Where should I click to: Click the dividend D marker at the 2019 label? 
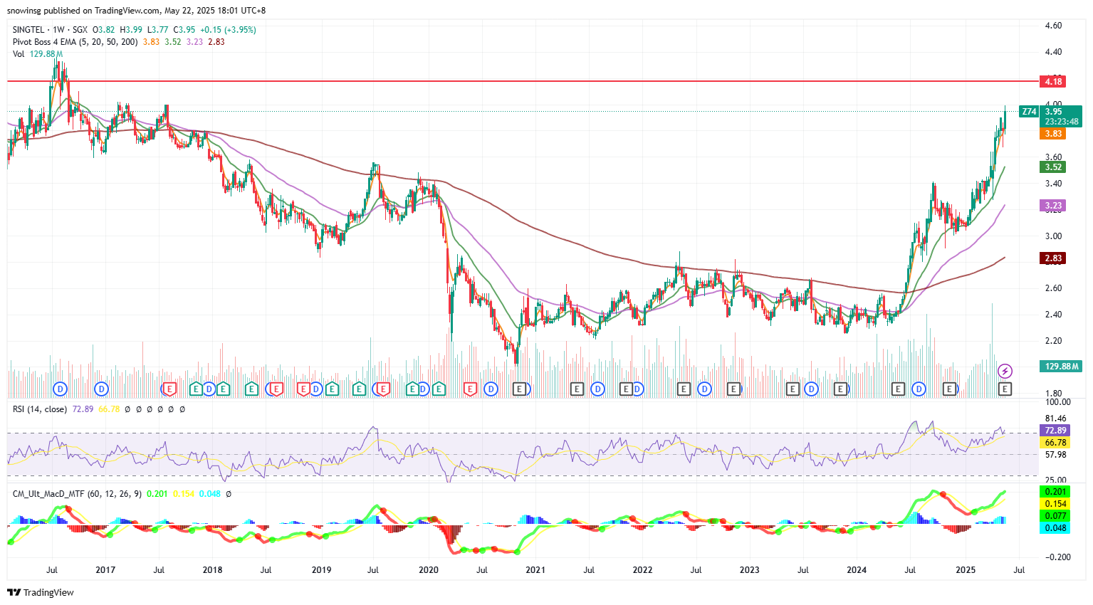point(315,389)
